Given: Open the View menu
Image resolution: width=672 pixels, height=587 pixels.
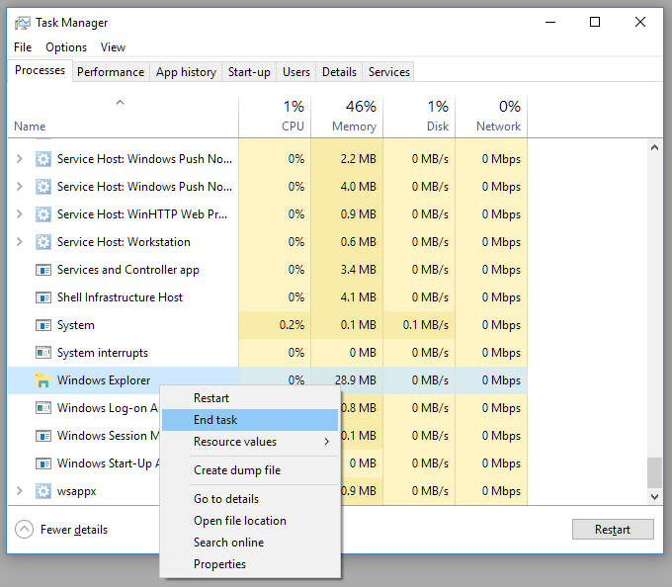Looking at the screenshot, I should tap(113, 47).
